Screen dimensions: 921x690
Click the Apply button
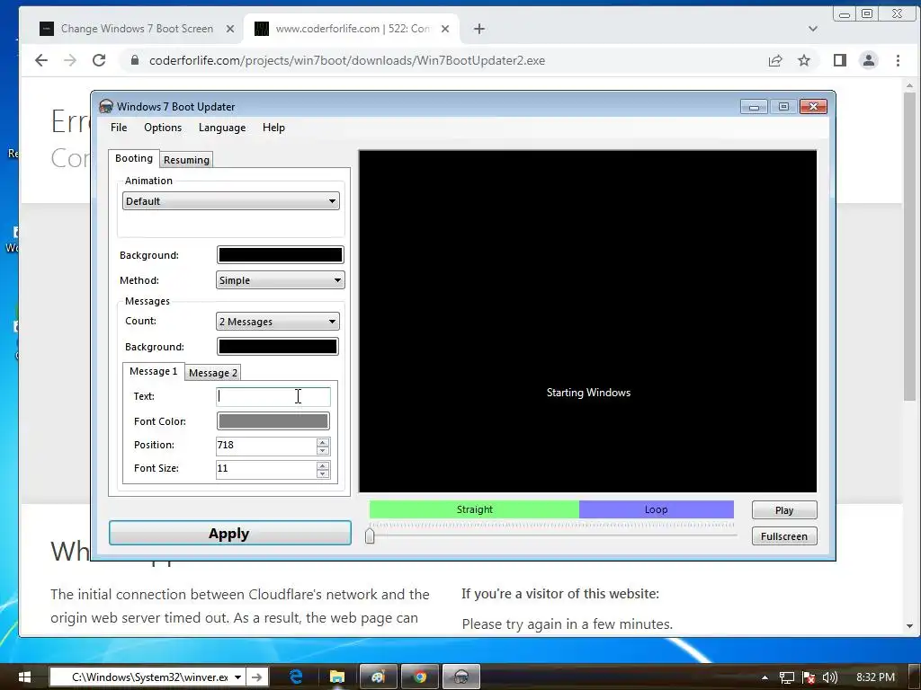229,534
